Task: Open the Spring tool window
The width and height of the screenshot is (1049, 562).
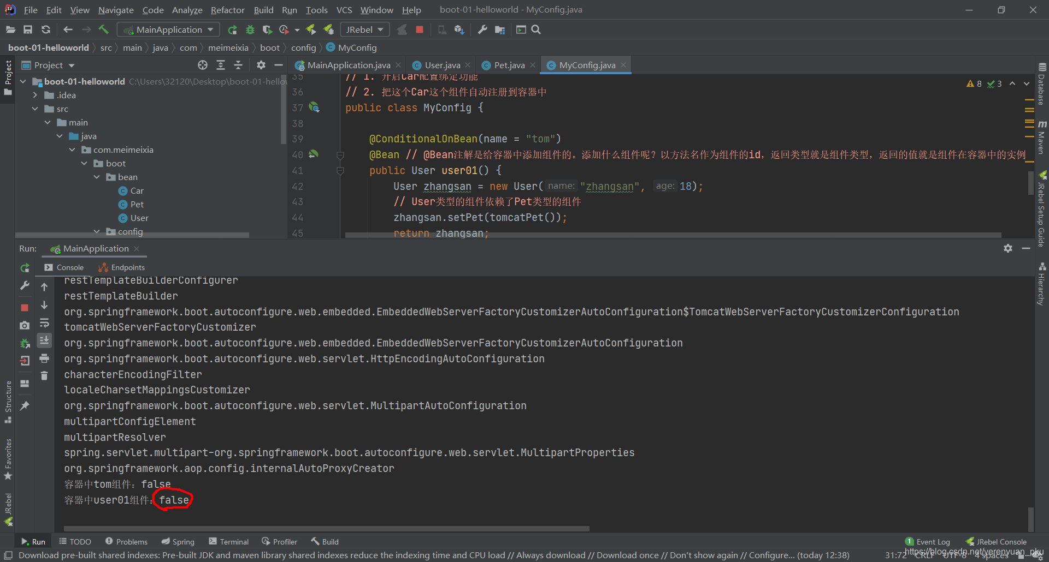Action: coord(178,542)
